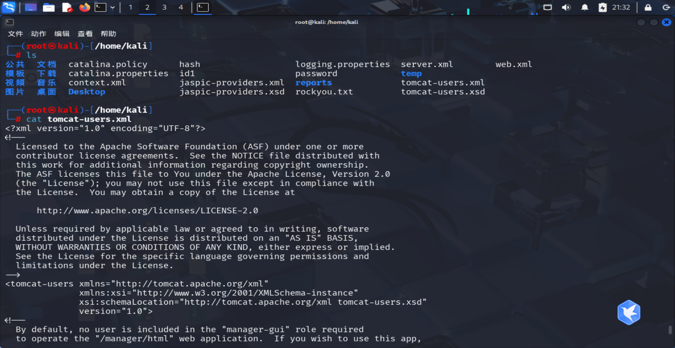Show desktop via panel icon
The width and height of the screenshot is (675, 348).
[31, 7]
